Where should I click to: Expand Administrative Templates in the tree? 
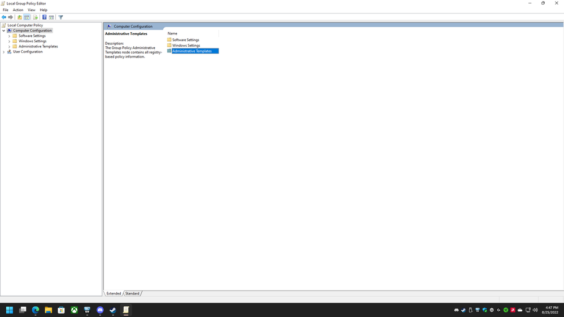[10, 46]
